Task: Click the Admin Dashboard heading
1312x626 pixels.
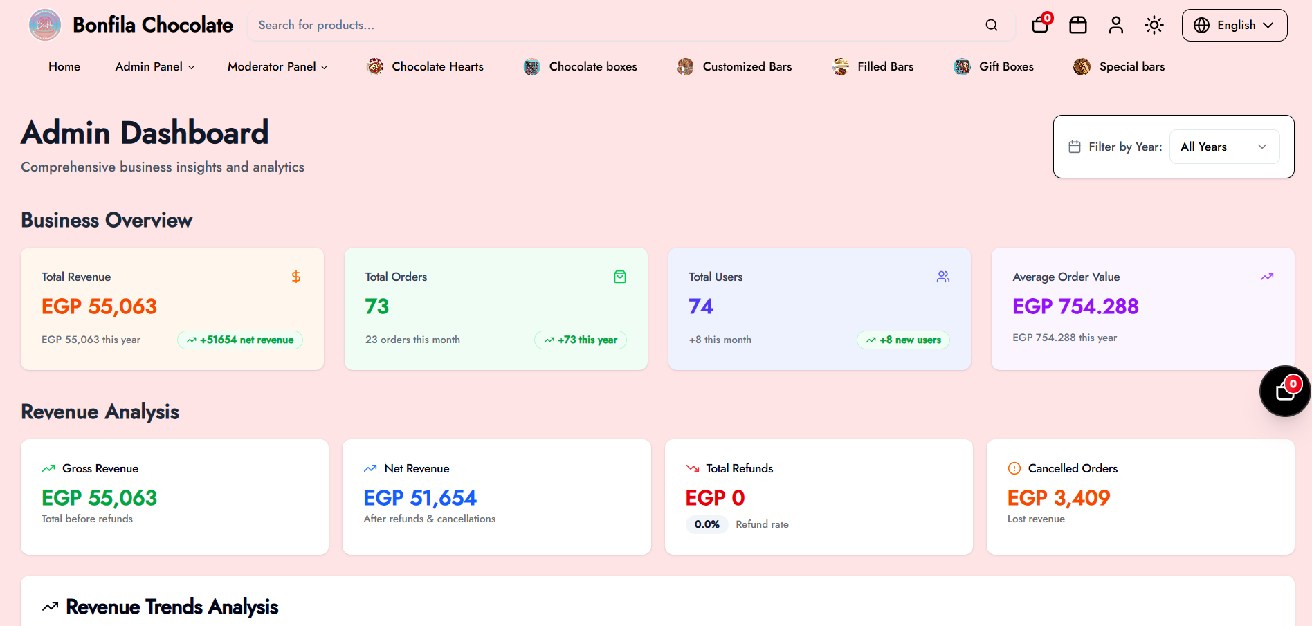Action: [145, 133]
